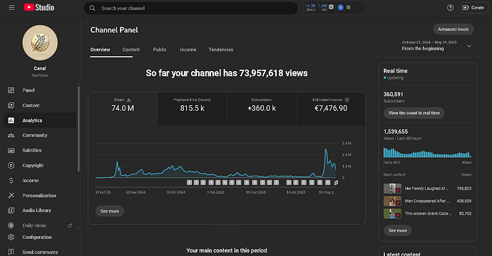Click the Estimated income info icon
Screen dimensions: 492x256
347,100
